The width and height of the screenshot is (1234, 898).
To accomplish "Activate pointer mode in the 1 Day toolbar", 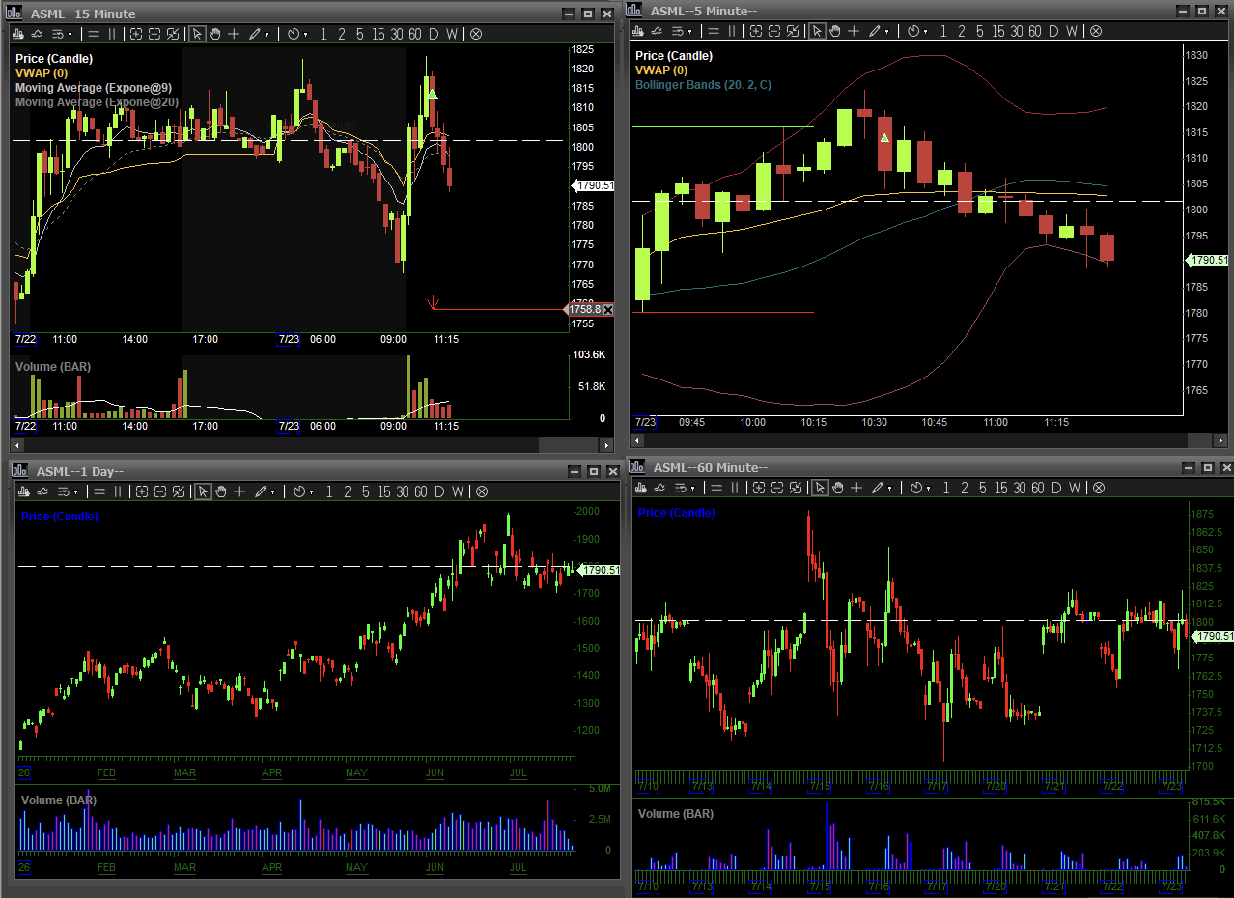I will click(x=203, y=492).
